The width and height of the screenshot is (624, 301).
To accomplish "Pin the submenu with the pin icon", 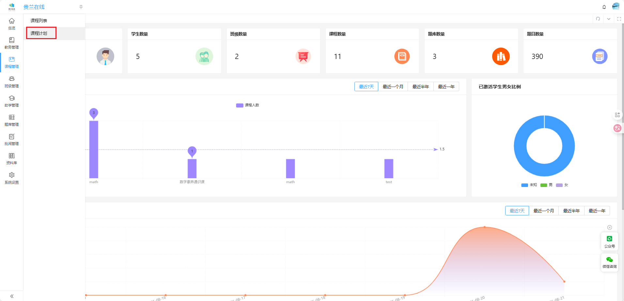I will pyautogui.click(x=81, y=7).
